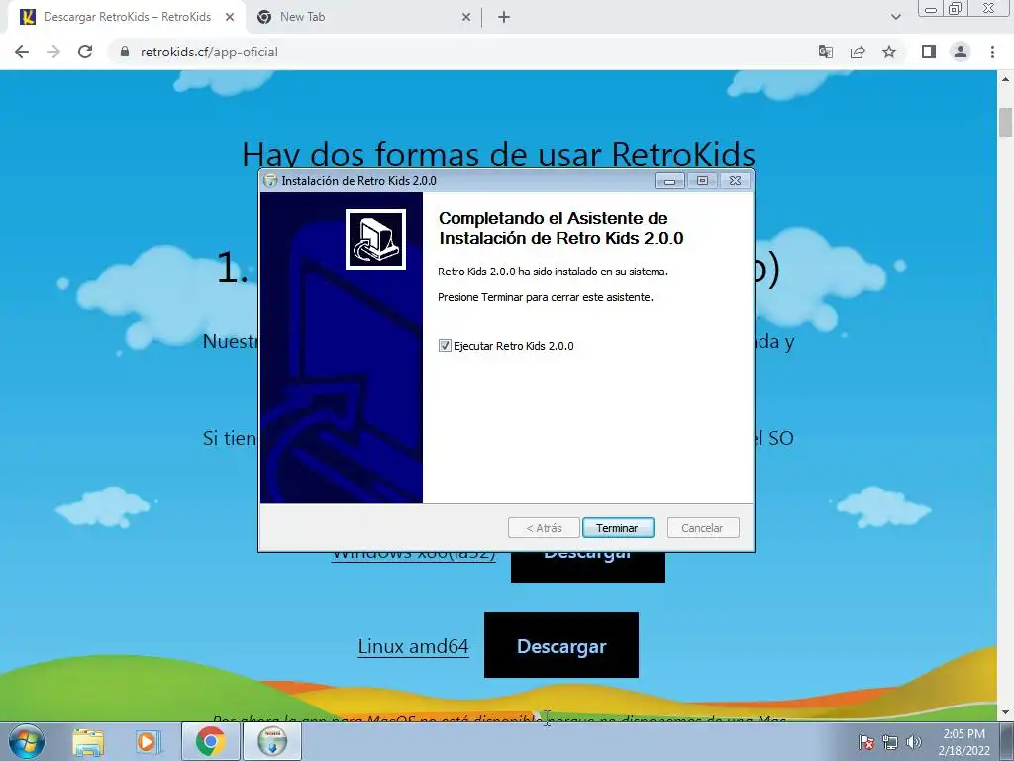
Task: Click text Presione Terminar para cerrar este asistente
Action: (546, 297)
